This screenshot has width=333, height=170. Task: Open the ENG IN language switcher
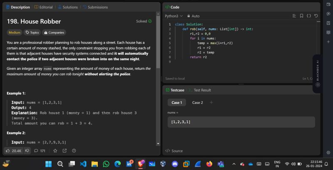(x=277, y=164)
